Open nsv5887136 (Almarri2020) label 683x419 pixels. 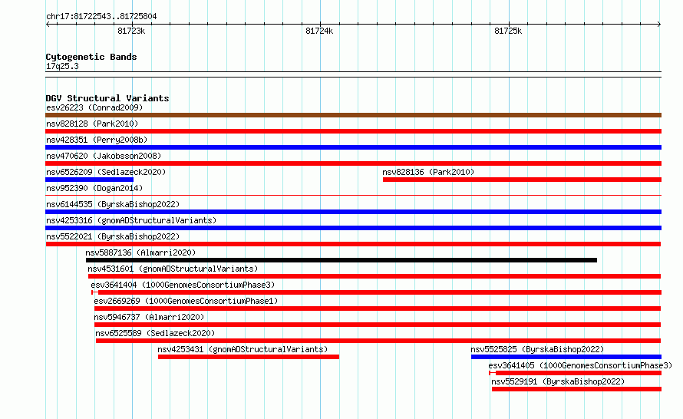point(140,252)
